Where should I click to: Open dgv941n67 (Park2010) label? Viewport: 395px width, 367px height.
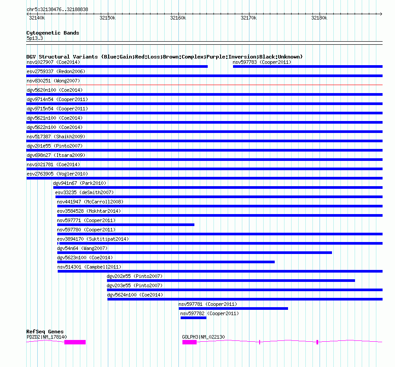tap(79, 183)
